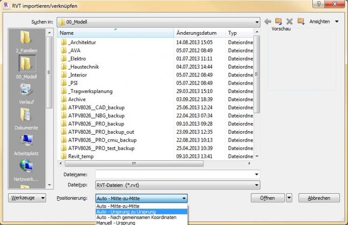Click the red delete X icon
Image resolution: width=348 pixels, height=225 pixels.
click(289, 21)
